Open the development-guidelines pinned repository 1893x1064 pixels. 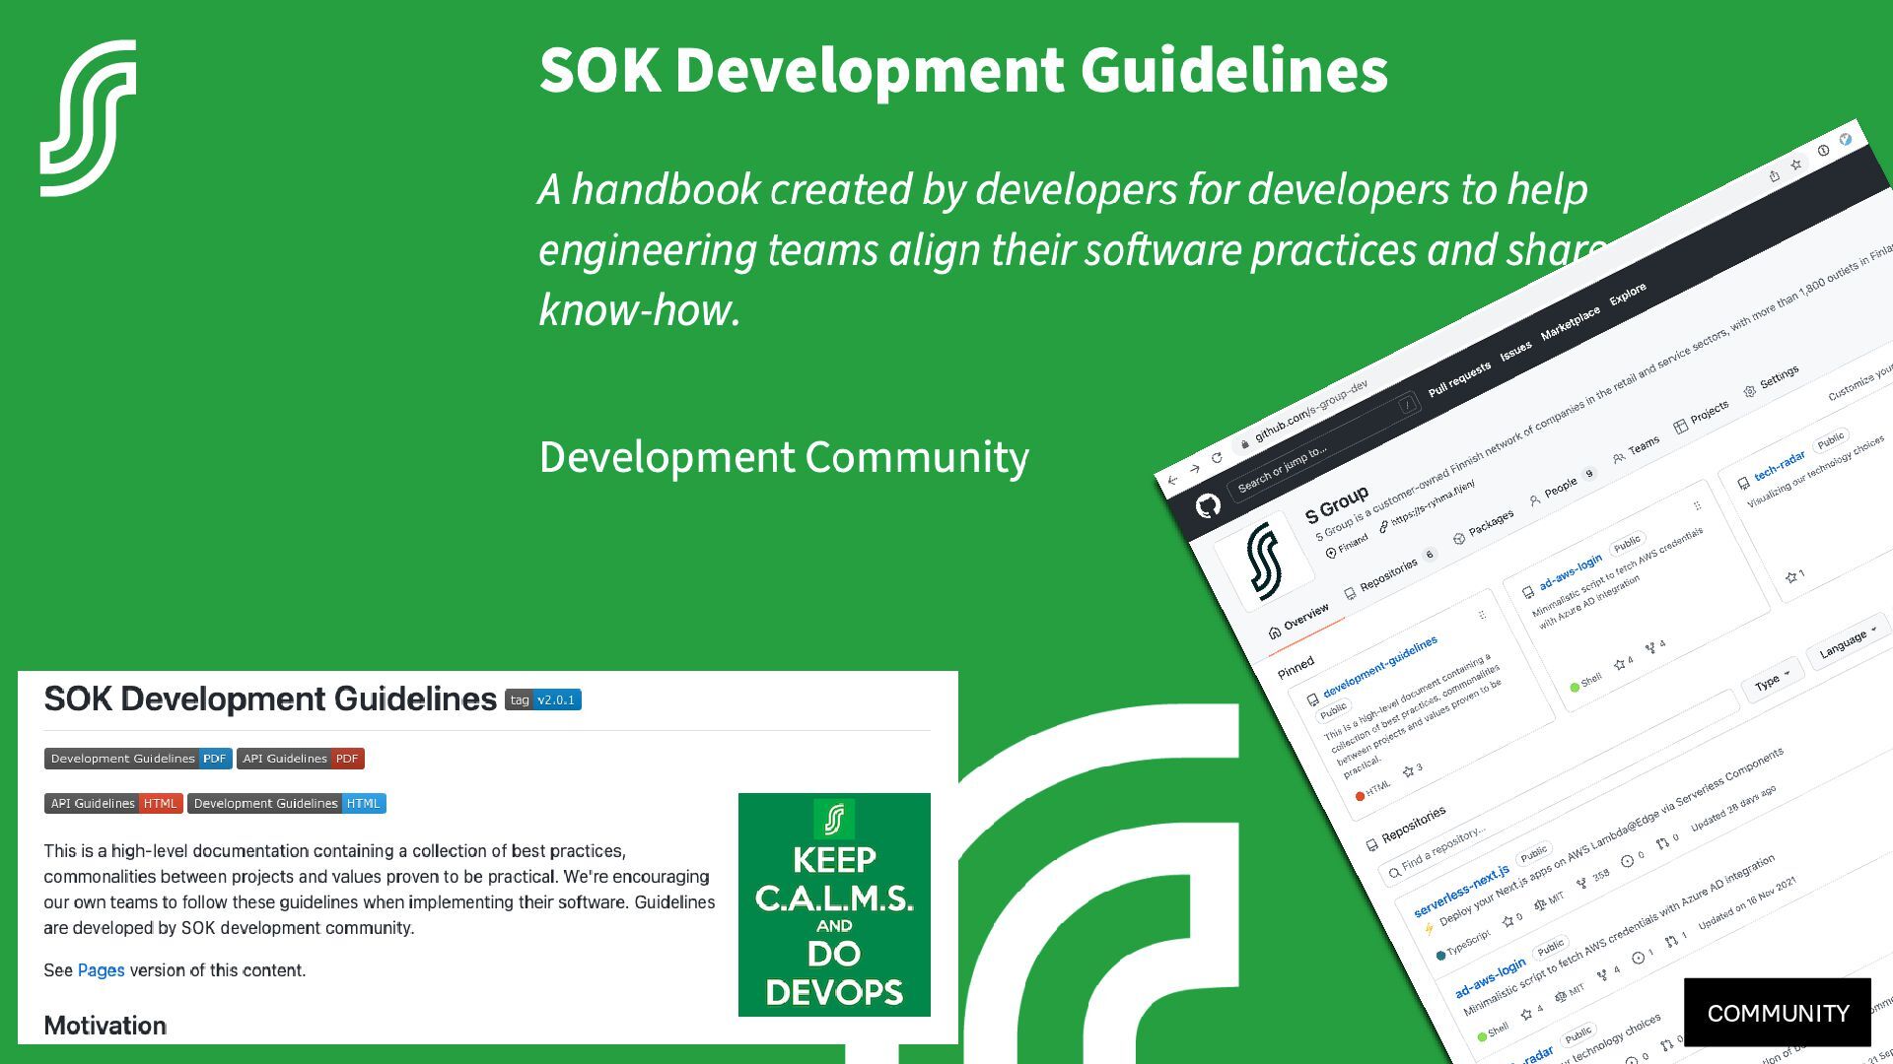(1380, 668)
